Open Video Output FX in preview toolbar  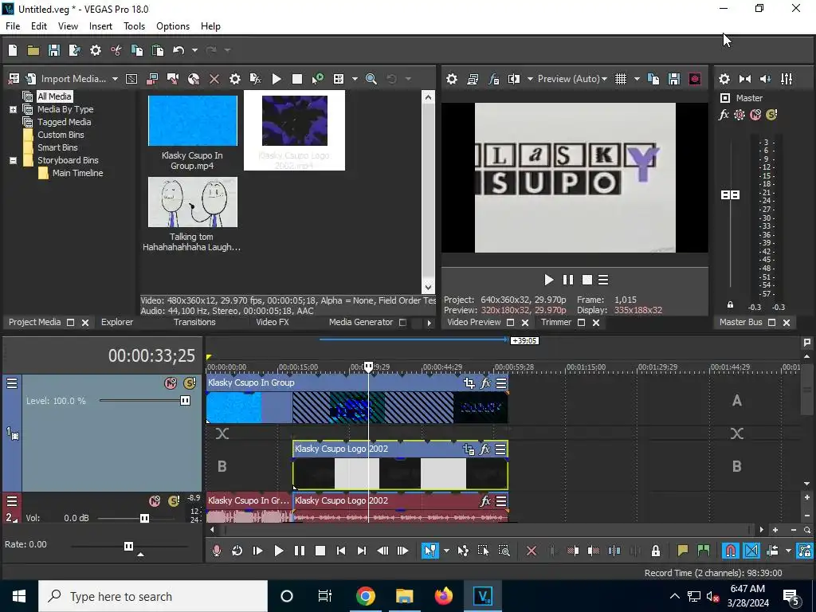(493, 79)
